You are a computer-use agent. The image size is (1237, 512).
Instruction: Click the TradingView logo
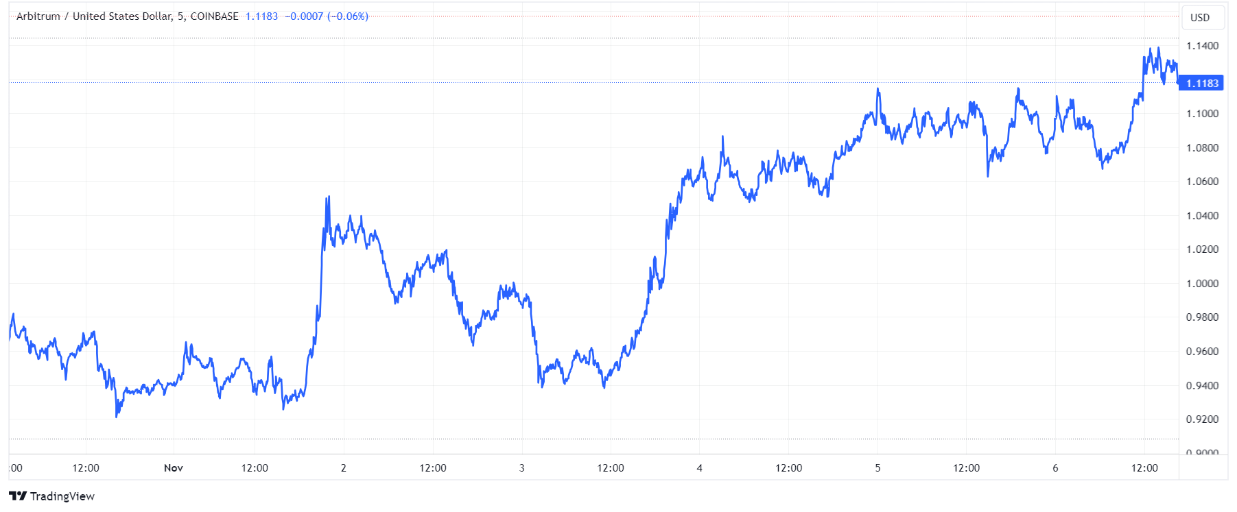point(51,496)
